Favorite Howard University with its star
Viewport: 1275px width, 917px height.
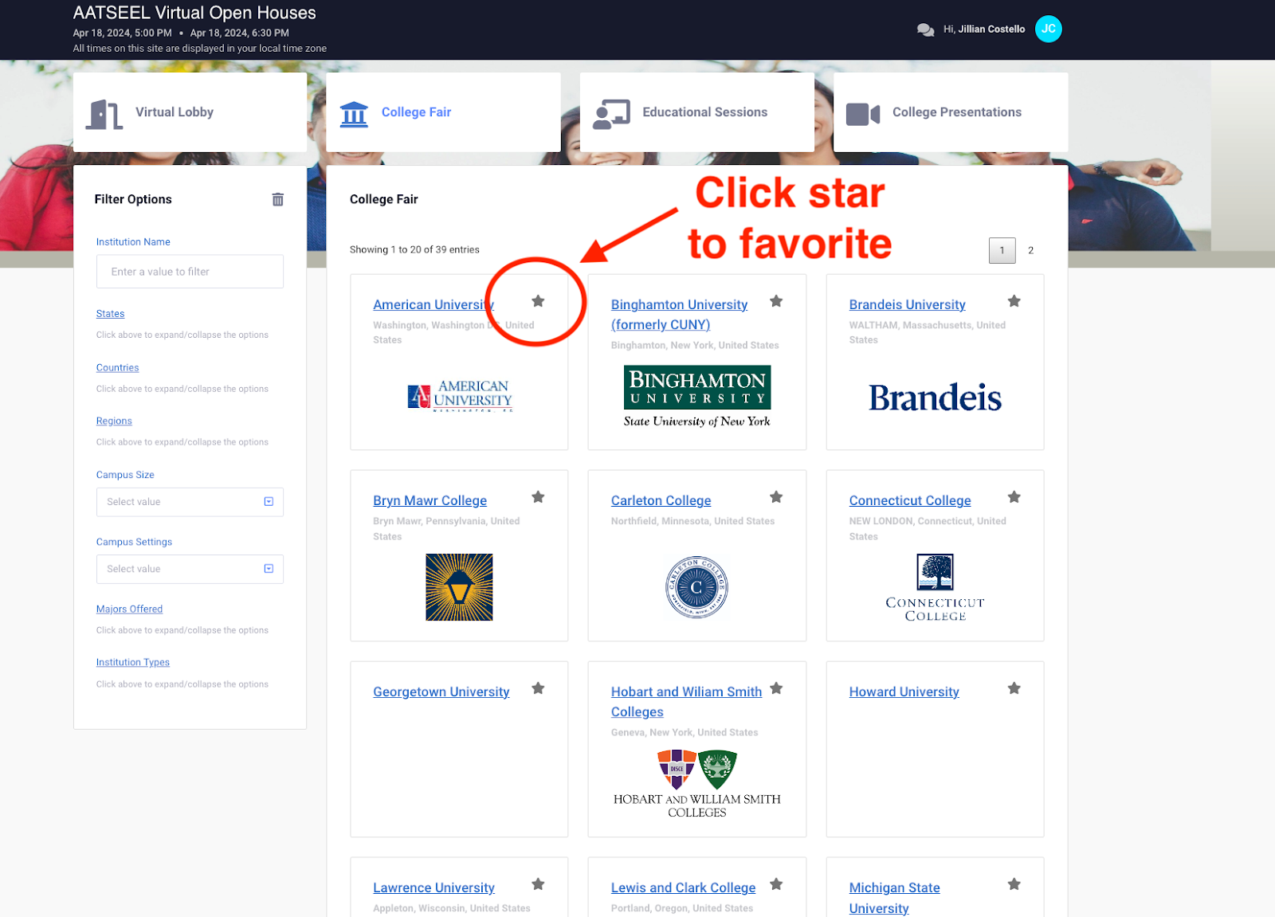tap(1014, 688)
